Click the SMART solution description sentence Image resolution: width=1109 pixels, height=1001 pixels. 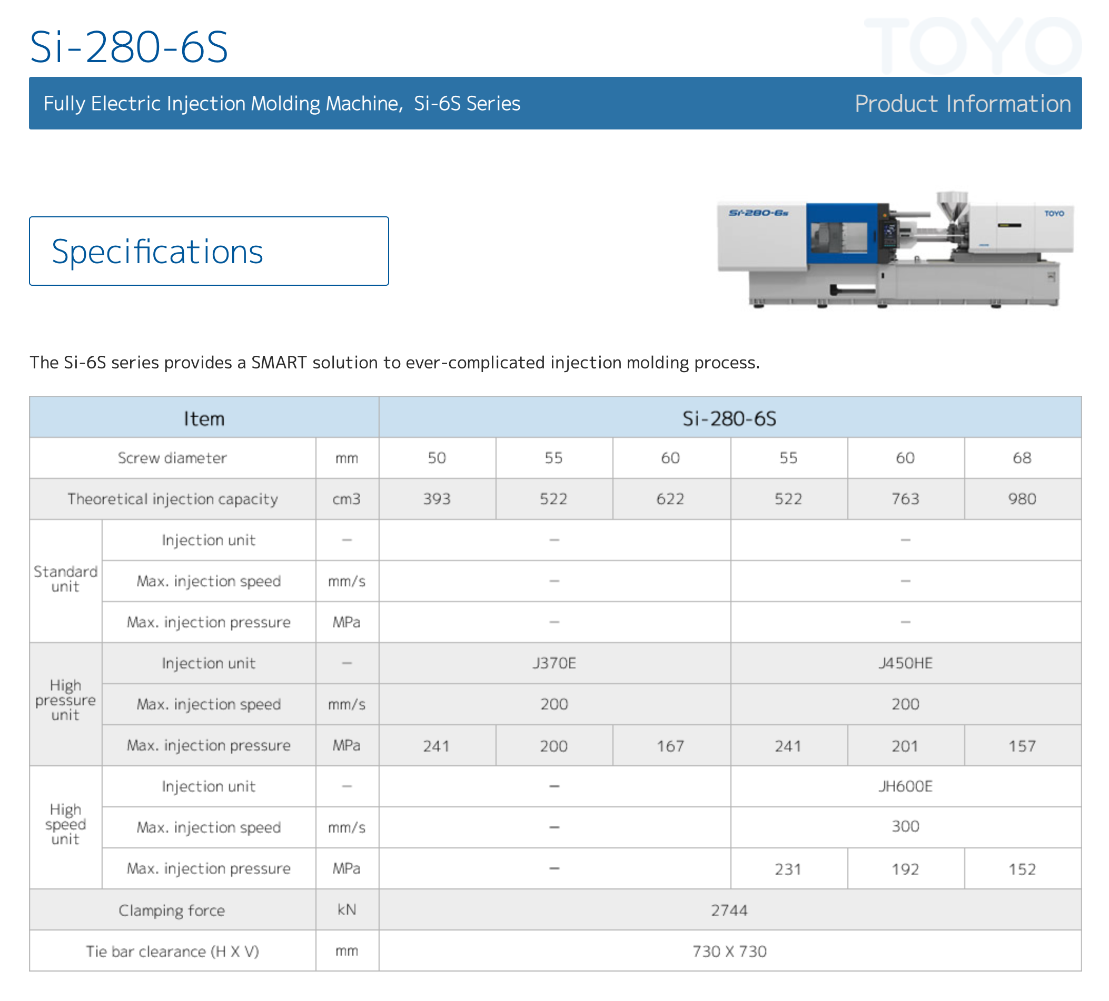394,363
